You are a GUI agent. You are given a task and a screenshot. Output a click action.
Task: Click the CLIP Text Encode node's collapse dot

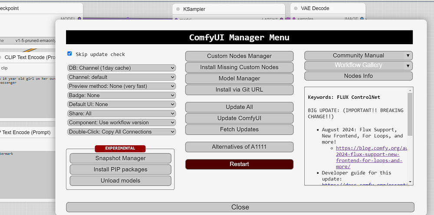point(0,58)
